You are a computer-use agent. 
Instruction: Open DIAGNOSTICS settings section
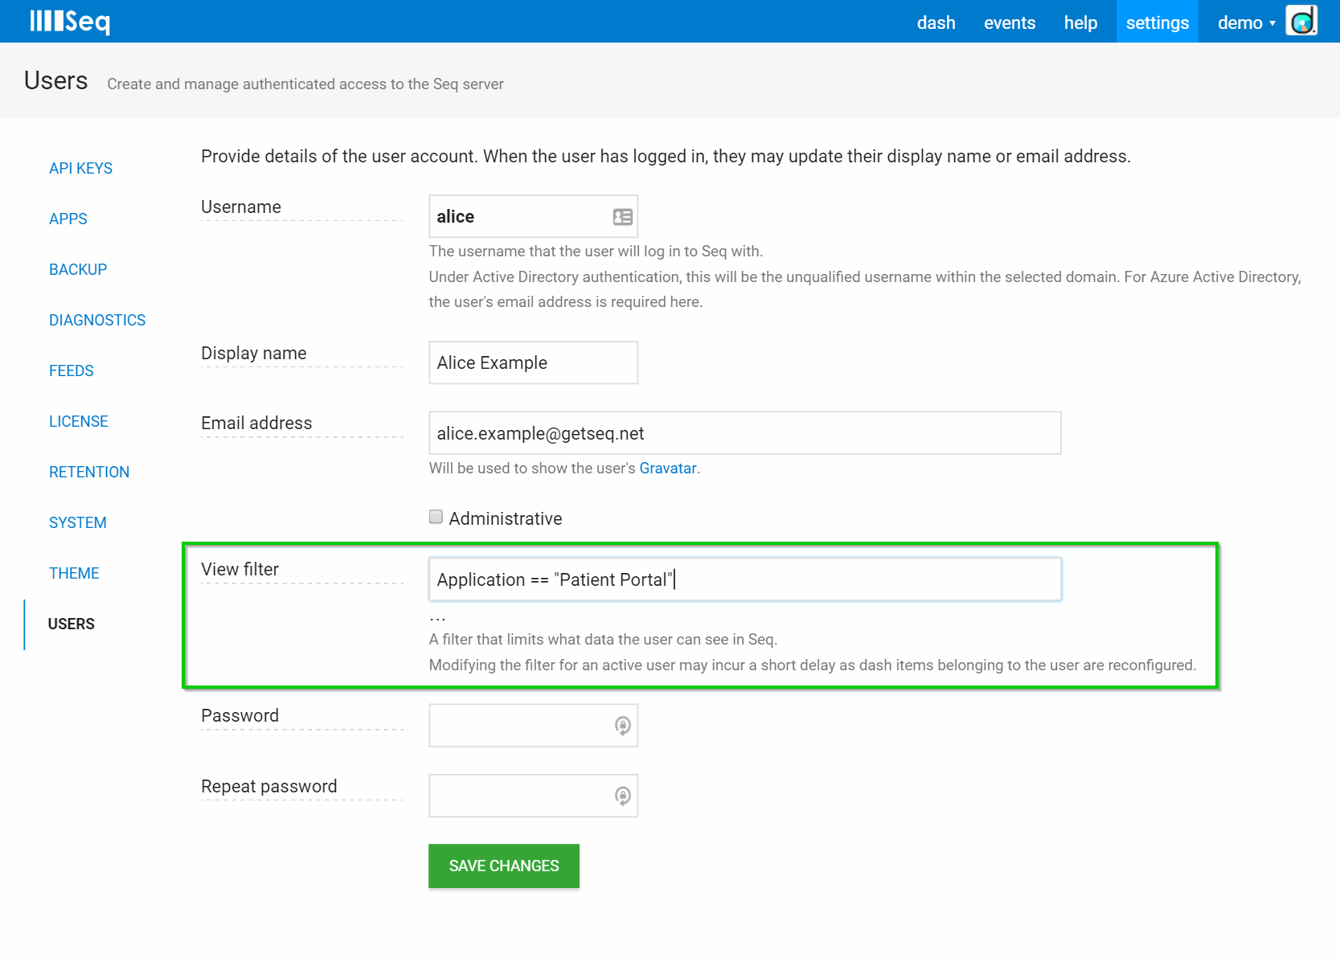[97, 320]
